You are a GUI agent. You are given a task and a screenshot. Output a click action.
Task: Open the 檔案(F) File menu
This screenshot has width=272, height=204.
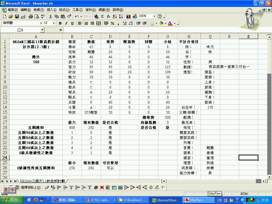13,10
